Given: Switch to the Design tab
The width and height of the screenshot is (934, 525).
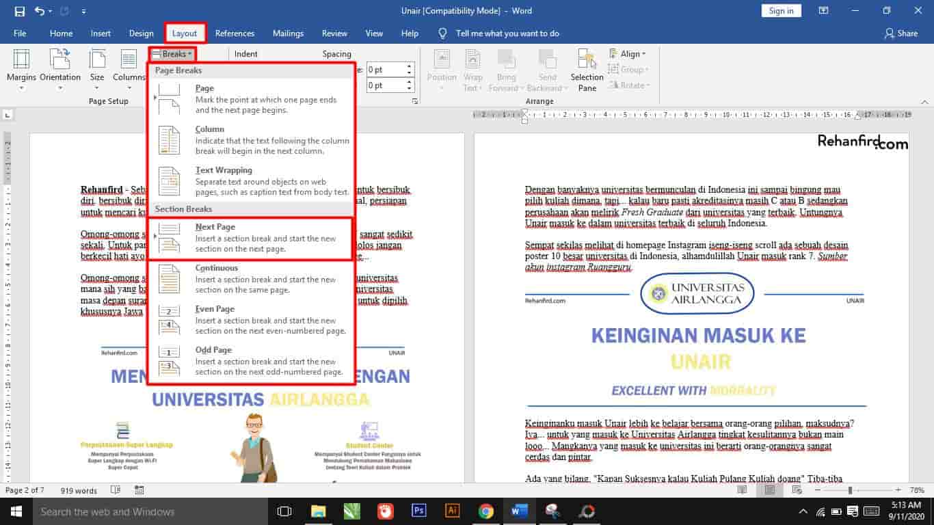Looking at the screenshot, I should (141, 33).
